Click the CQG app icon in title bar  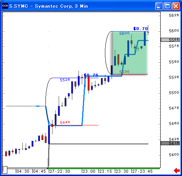[x=5, y=6]
